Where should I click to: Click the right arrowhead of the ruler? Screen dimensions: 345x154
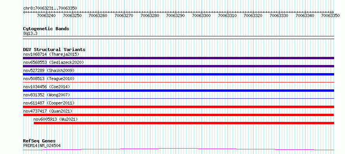tap(333, 12)
